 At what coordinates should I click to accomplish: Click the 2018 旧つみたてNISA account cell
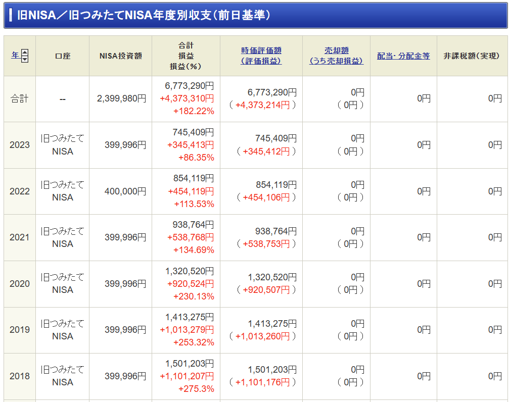pos(63,376)
